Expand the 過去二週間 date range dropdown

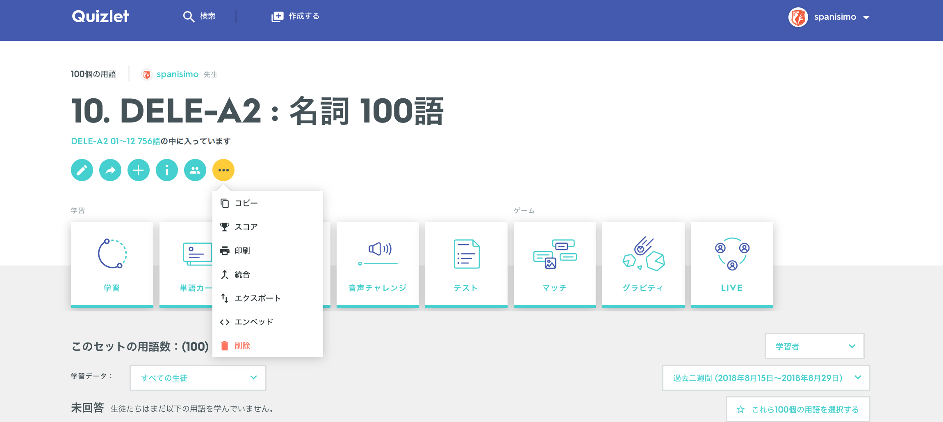pyautogui.click(x=766, y=378)
